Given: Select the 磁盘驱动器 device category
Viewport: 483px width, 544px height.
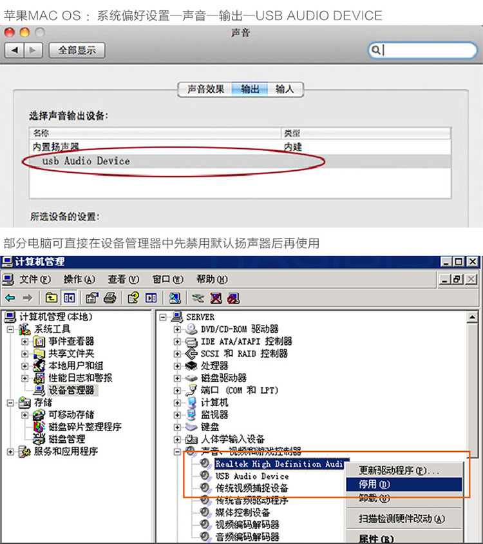Looking at the screenshot, I should tap(223, 378).
